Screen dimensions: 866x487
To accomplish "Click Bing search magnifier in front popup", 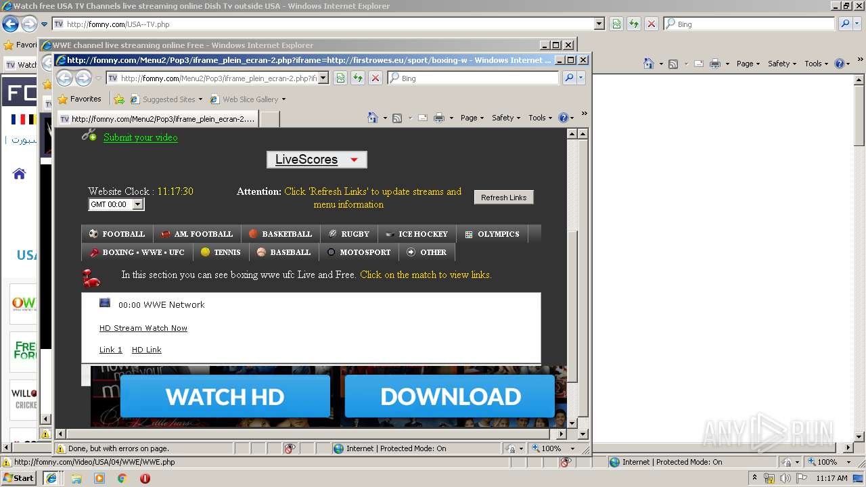I will click(569, 78).
